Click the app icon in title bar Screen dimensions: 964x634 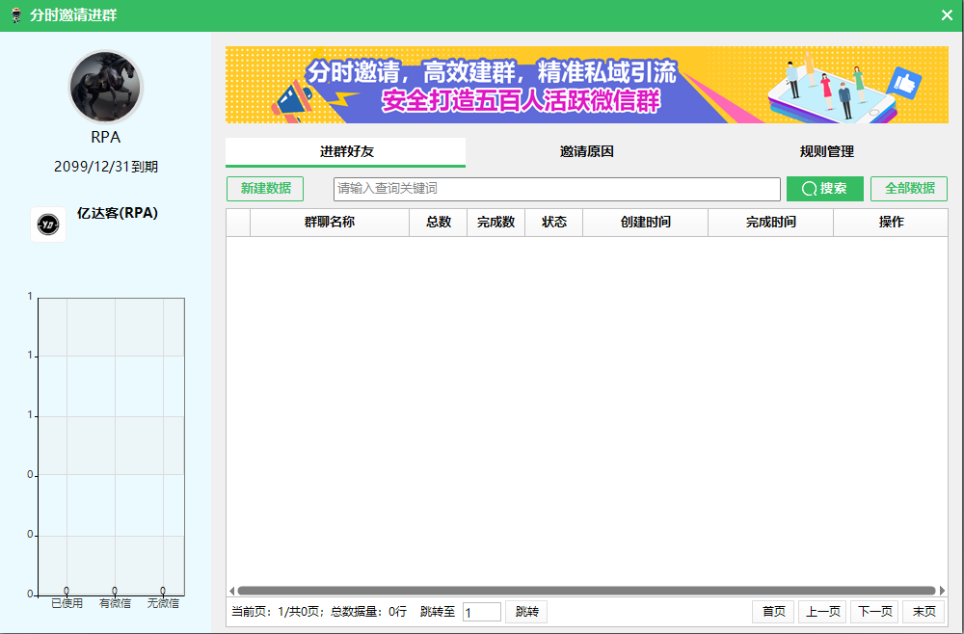[x=15, y=15]
